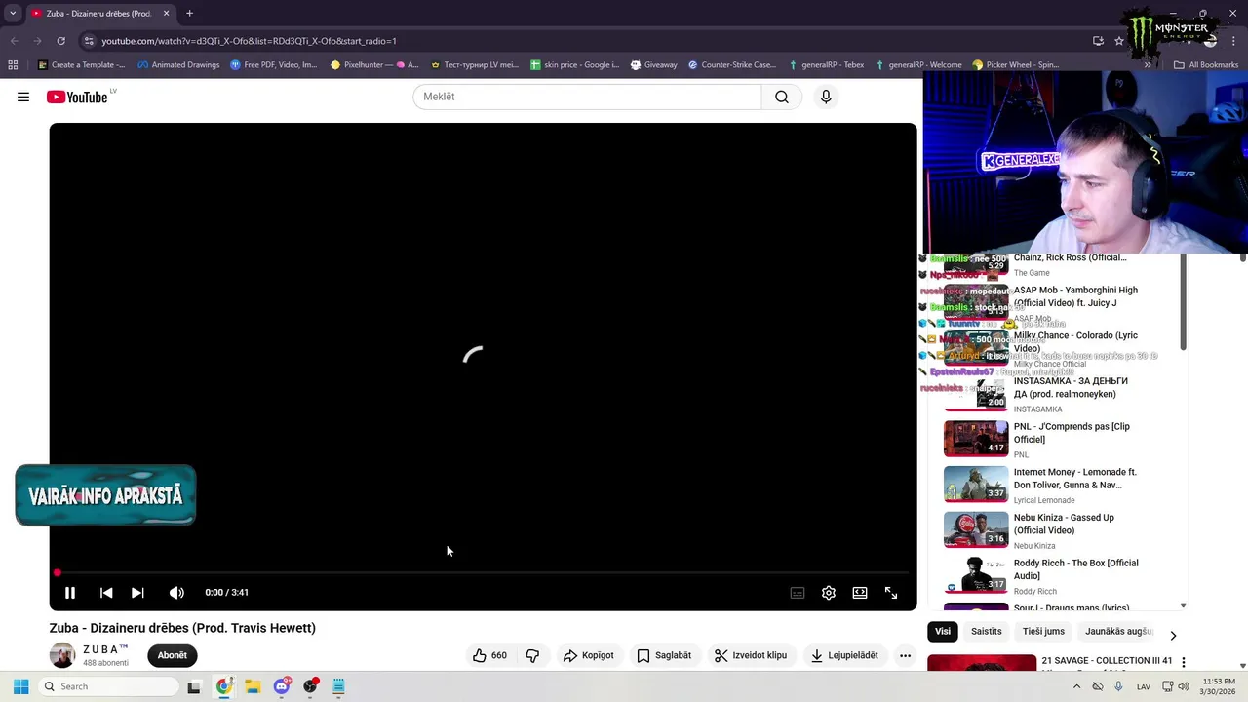Open the YouTube hamburger guide menu
This screenshot has width=1248, height=702.
23,97
